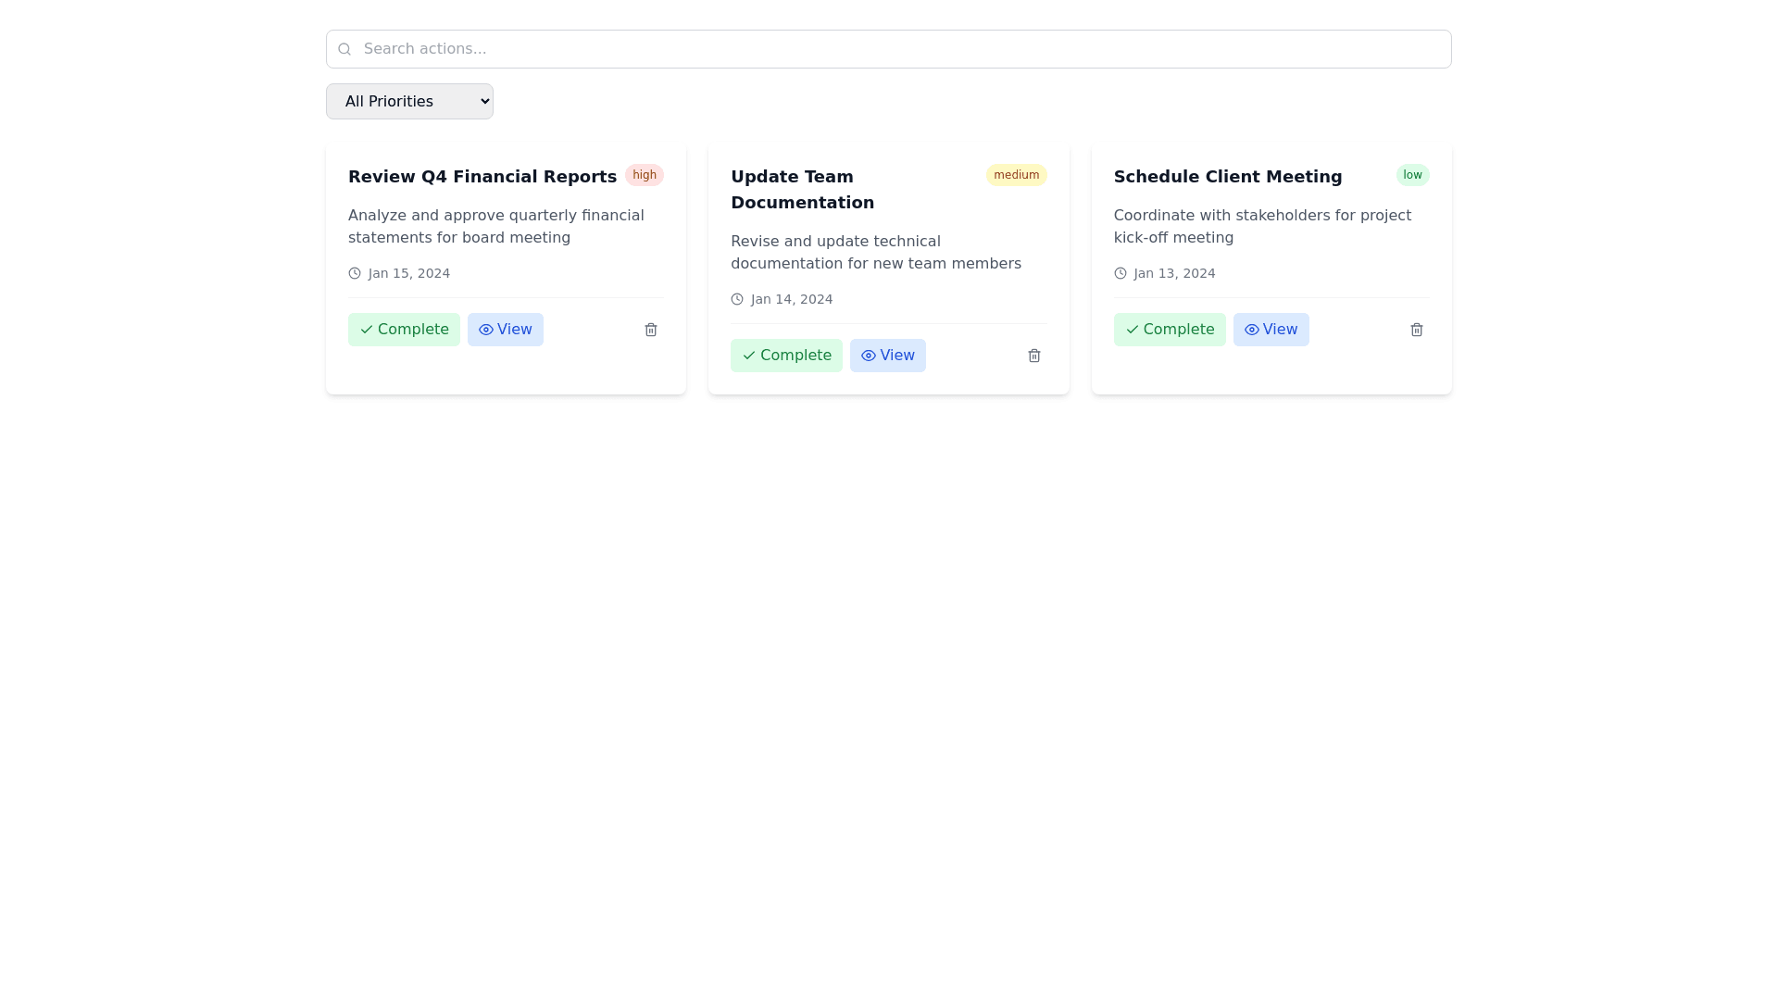Click clock icon beside Jan 13, 2024

(x=1120, y=273)
